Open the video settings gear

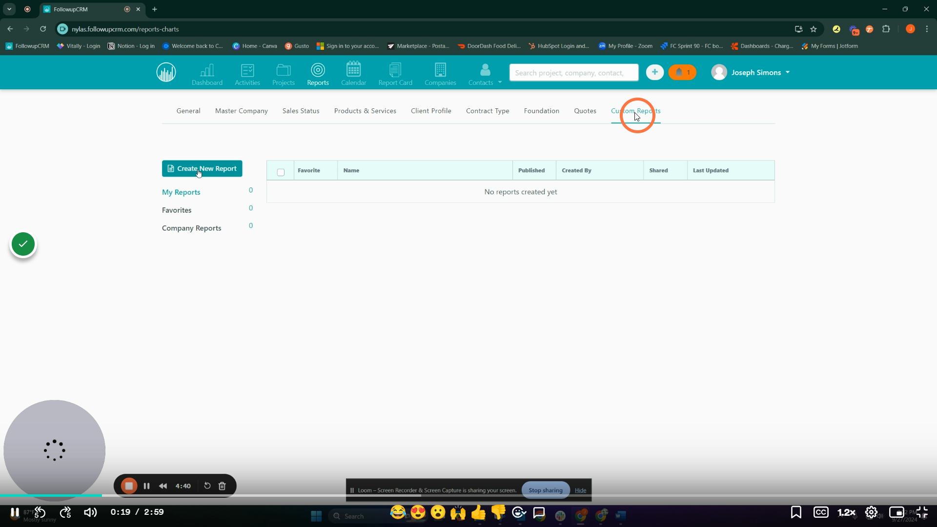[871, 512]
